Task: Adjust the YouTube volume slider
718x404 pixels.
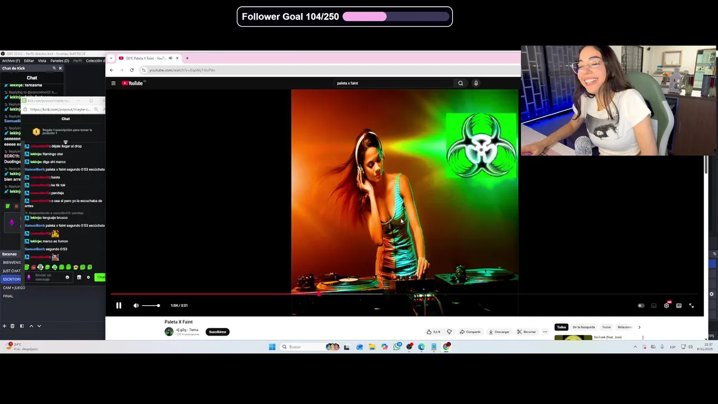Action: [x=150, y=305]
